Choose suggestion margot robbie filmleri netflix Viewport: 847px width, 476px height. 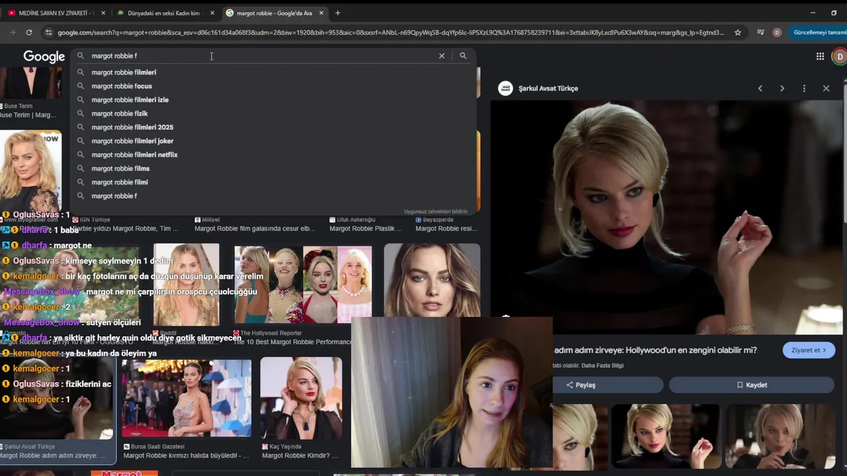tap(134, 155)
